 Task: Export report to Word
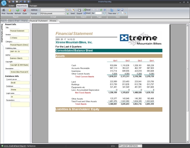click(87, 13)
